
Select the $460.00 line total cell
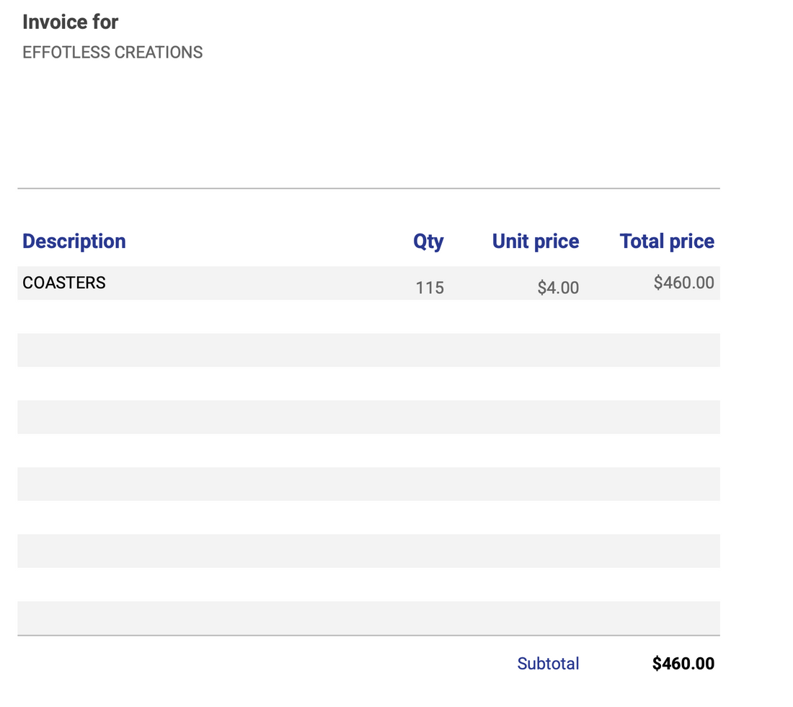(x=683, y=283)
